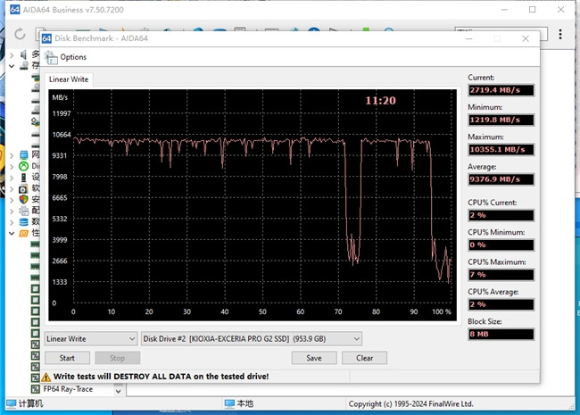Click the speaker multimedia icon in tree
The width and height of the screenshot is (580, 415).
23,54
